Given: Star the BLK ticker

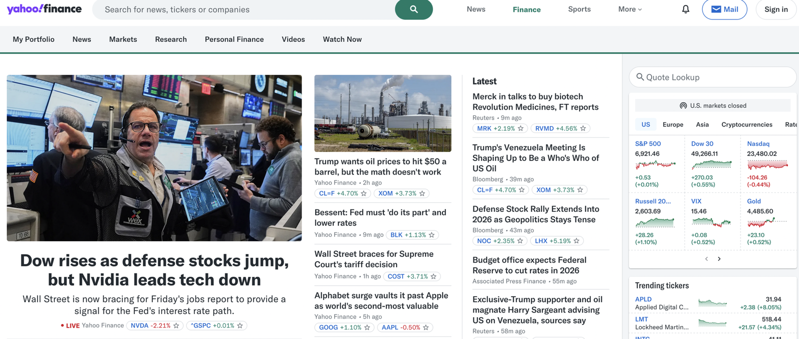Looking at the screenshot, I should 431,235.
